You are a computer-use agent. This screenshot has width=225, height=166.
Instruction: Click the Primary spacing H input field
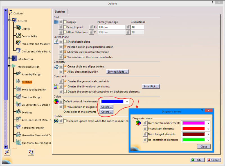click(x=111, y=27)
